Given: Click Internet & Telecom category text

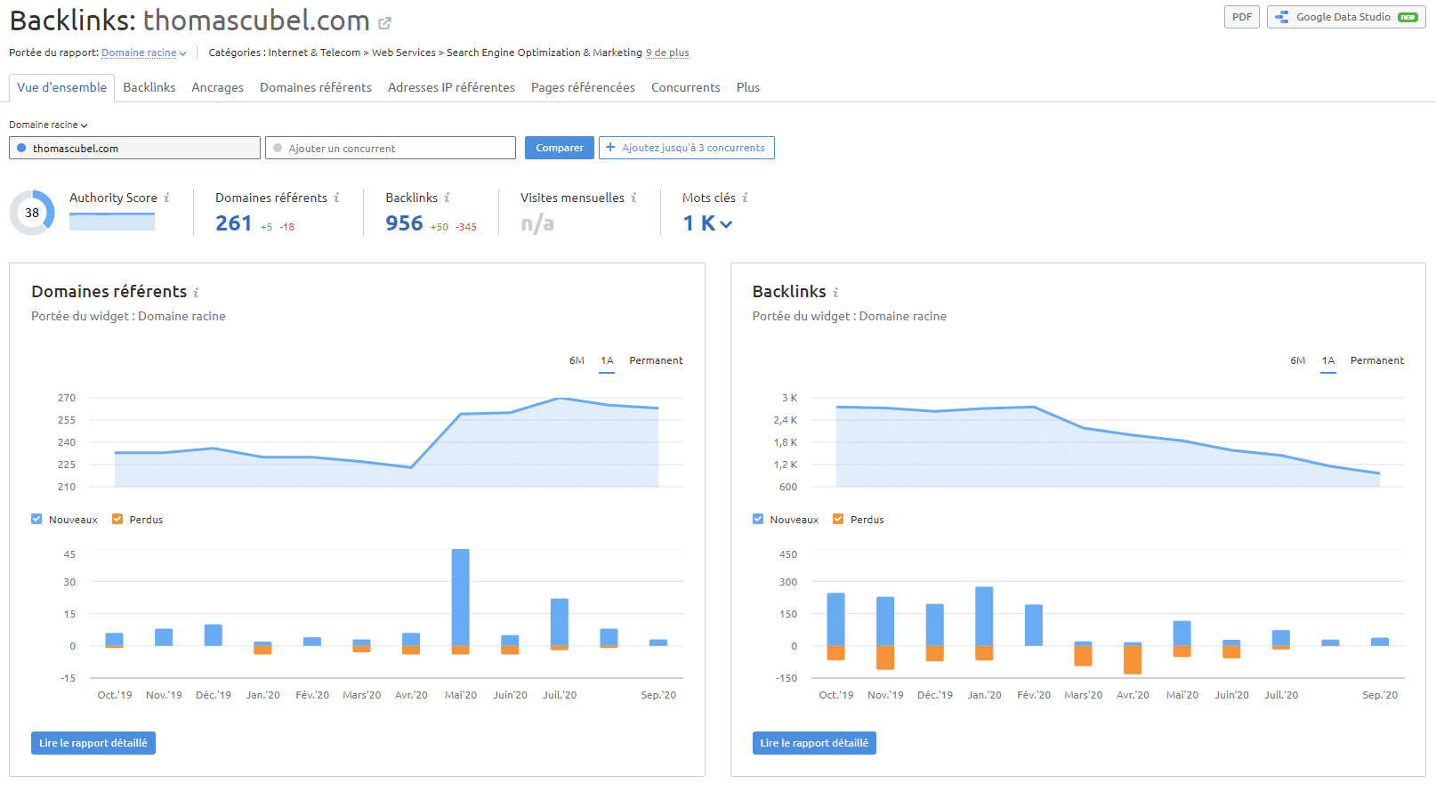Looking at the screenshot, I should [314, 53].
